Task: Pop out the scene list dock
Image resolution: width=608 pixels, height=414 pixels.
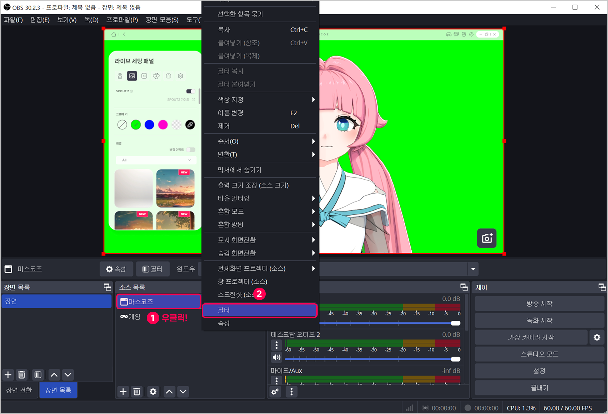Action: pos(107,287)
